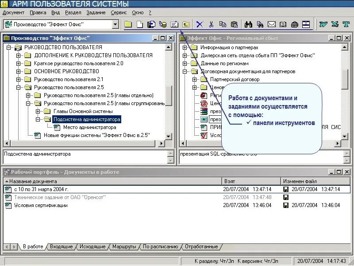Expand 'Краткое руководство пользователя 2.0' node

pos(19,63)
